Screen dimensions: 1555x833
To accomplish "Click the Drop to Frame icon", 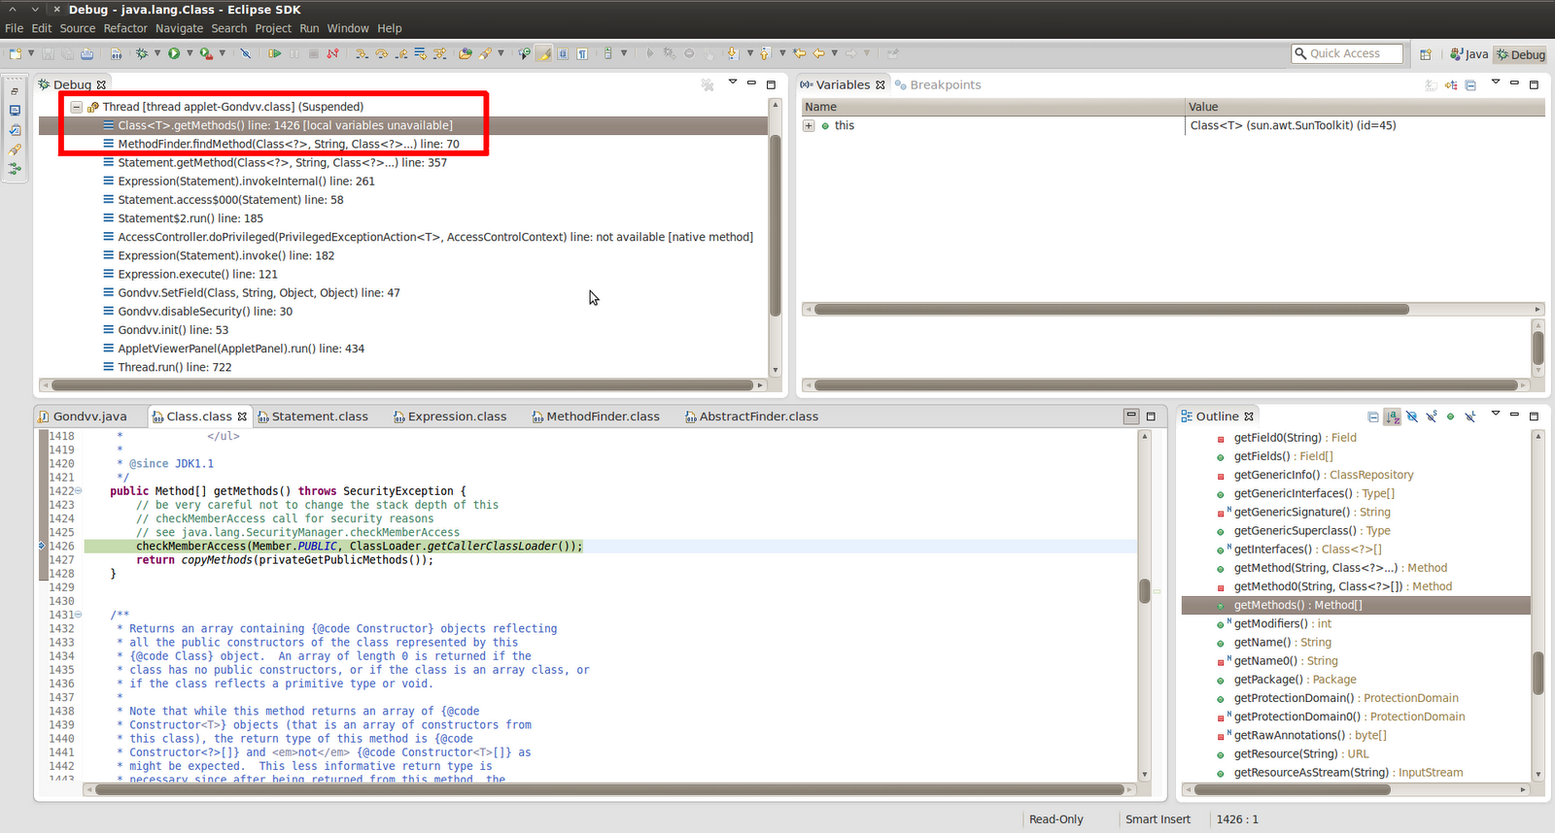I will coord(420,53).
